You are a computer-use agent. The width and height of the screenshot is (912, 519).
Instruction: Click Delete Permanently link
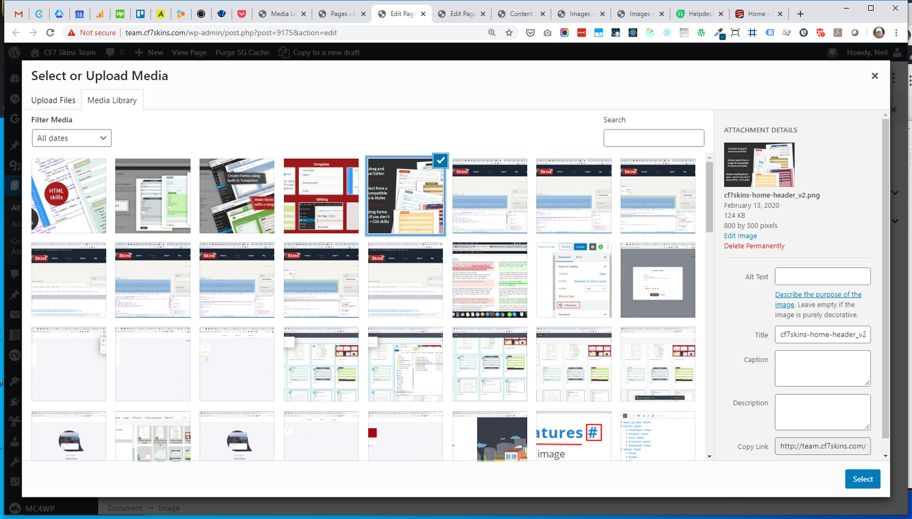pyautogui.click(x=754, y=246)
